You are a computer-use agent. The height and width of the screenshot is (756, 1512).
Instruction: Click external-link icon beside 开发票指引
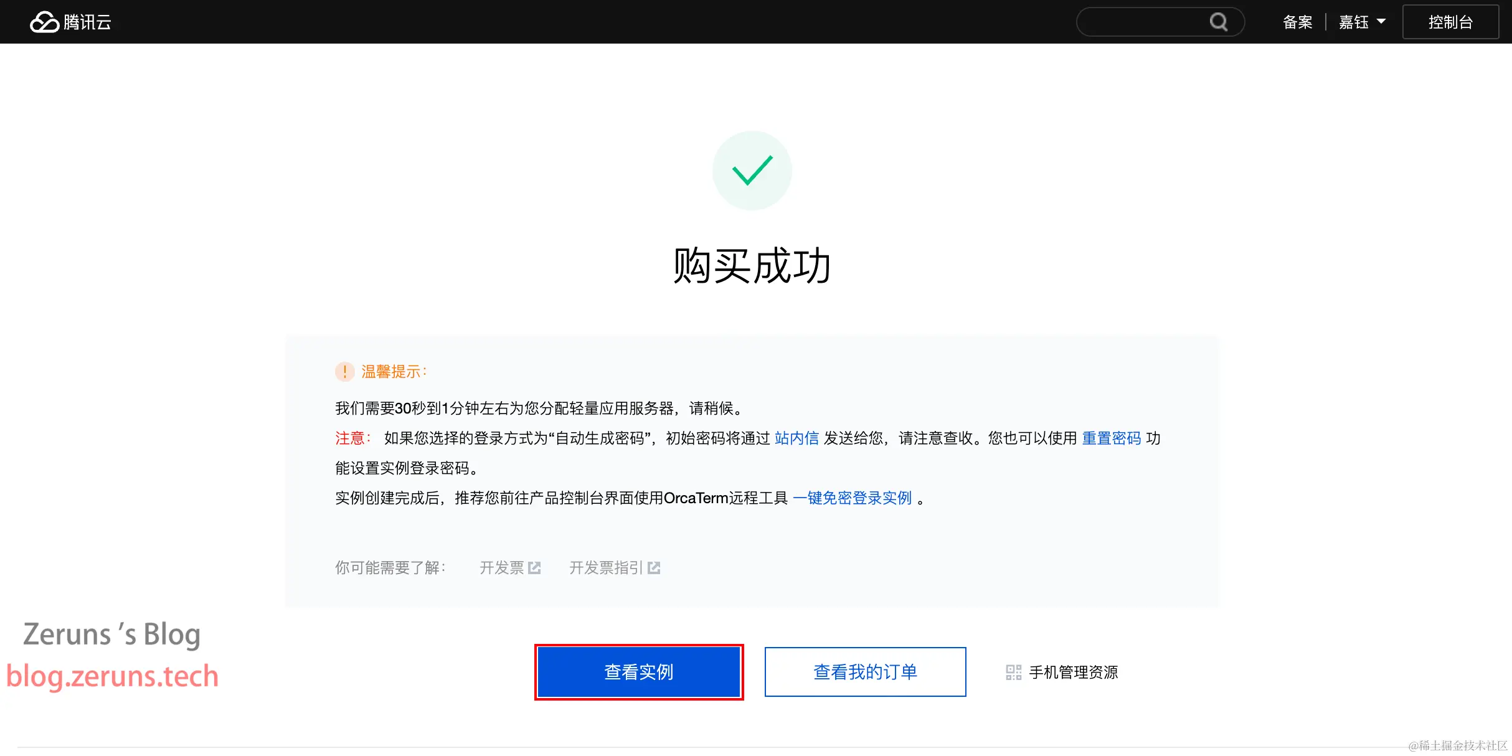point(654,568)
